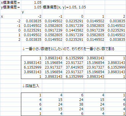The image size is (126, 116).
Task: Select the x row header -2
Action: 10,21
